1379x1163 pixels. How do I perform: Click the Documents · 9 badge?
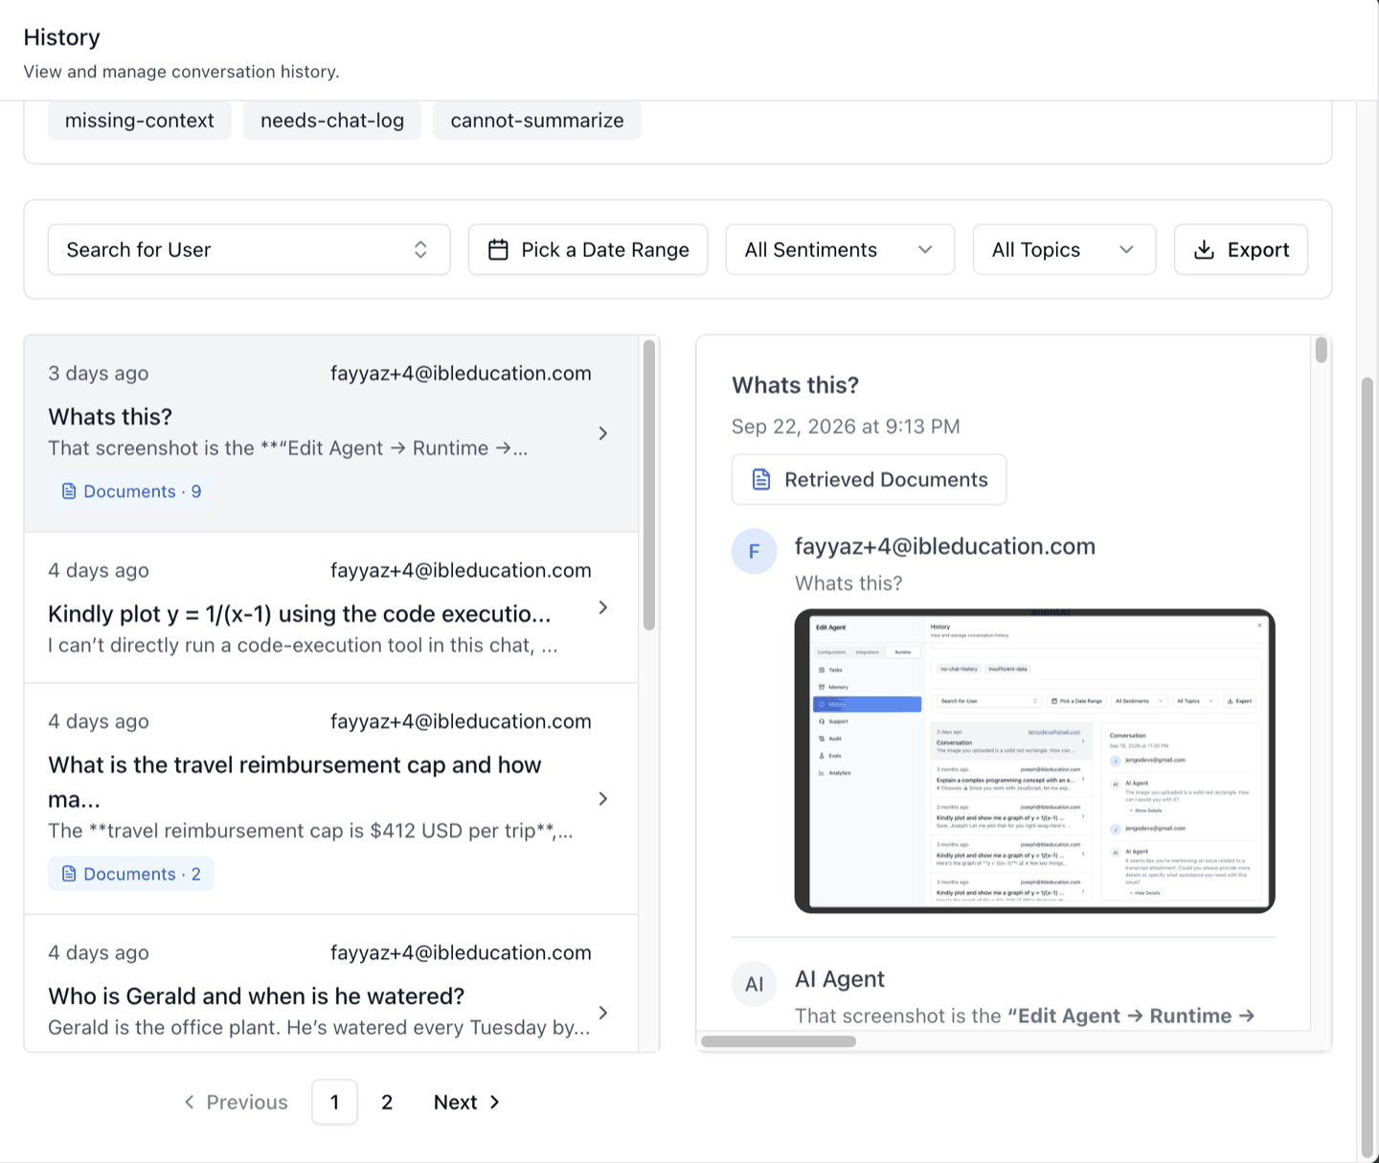coord(131,491)
